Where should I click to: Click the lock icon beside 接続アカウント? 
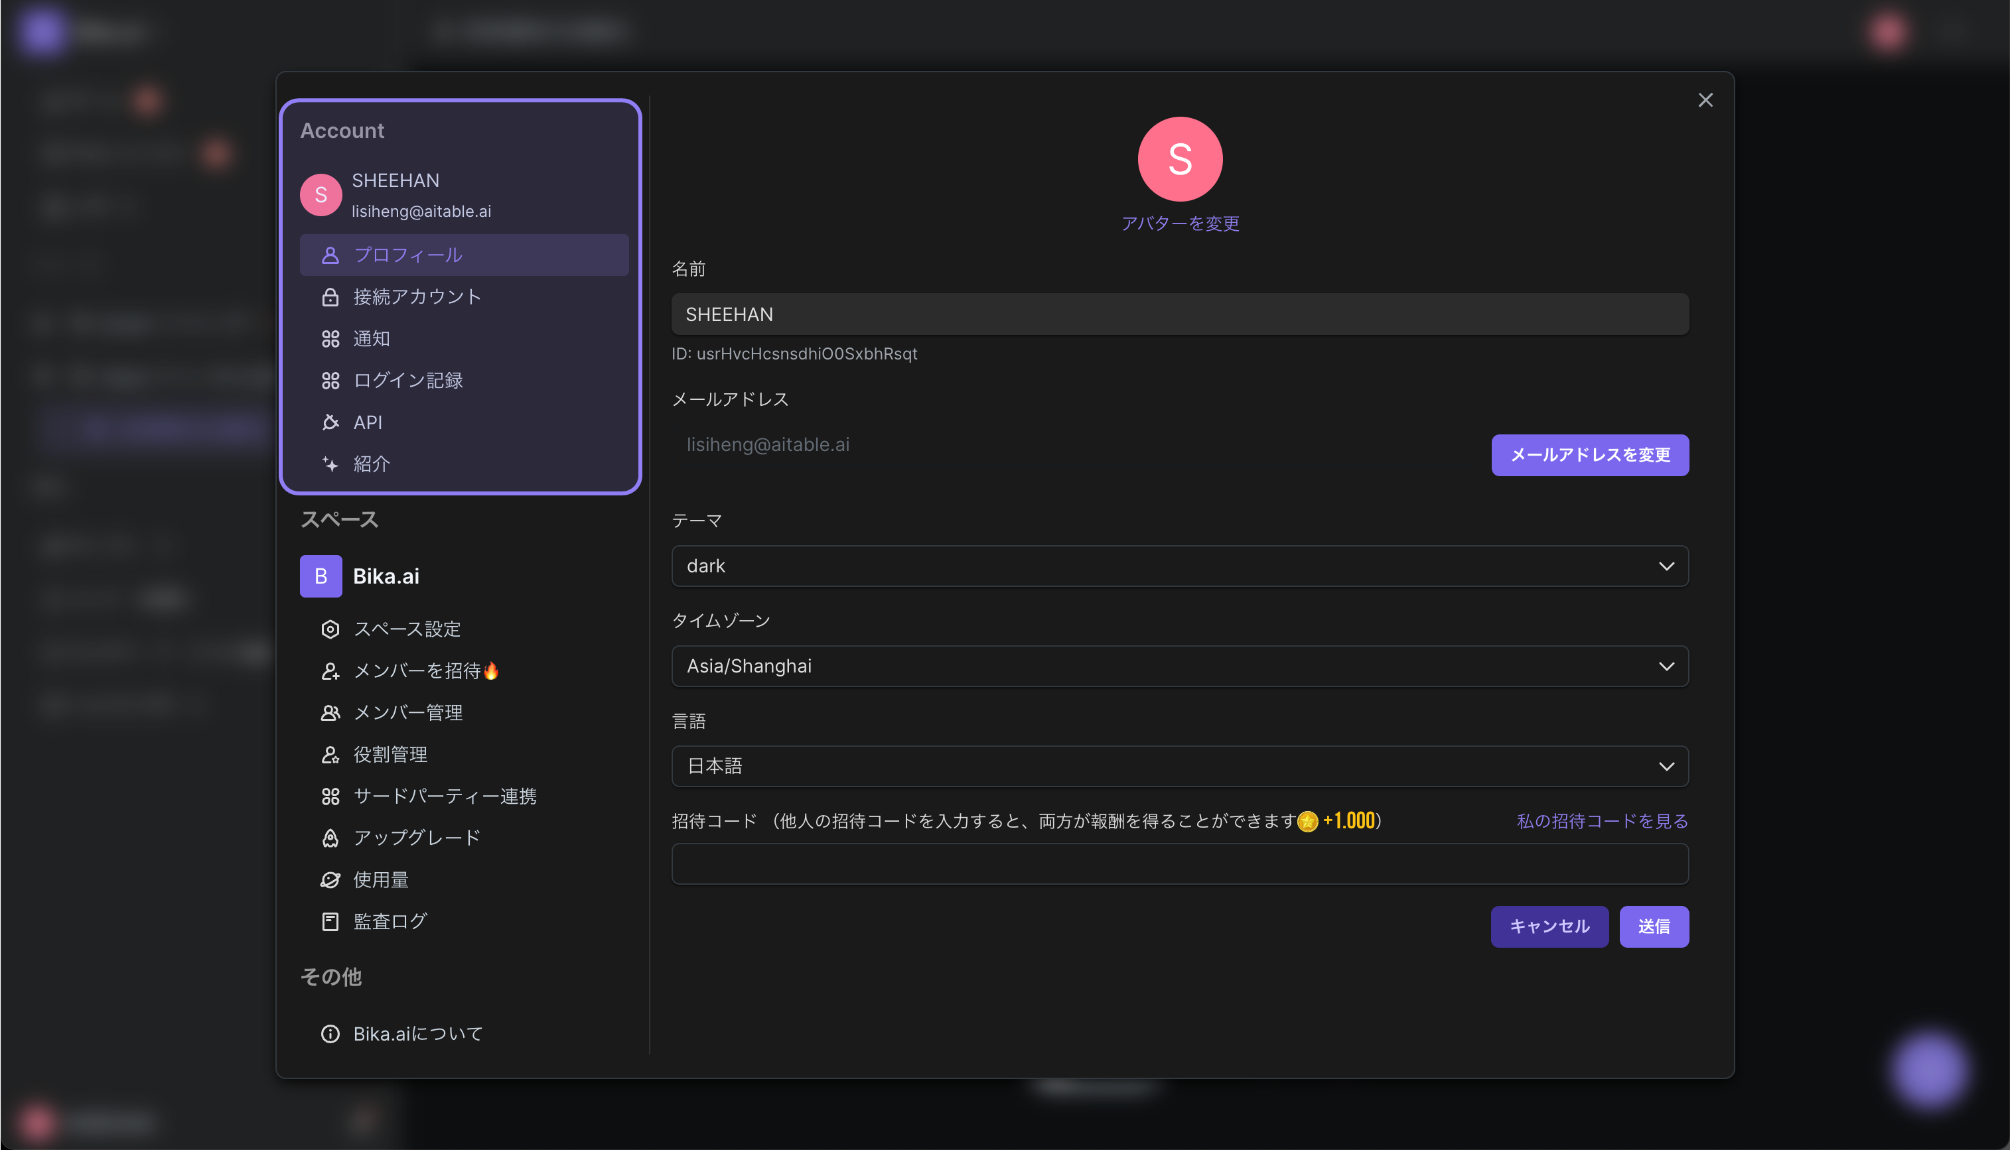click(330, 297)
